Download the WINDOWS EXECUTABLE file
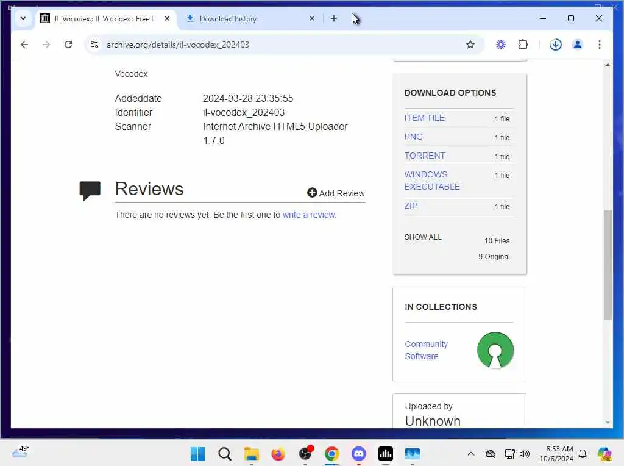The image size is (624, 466). 432,181
